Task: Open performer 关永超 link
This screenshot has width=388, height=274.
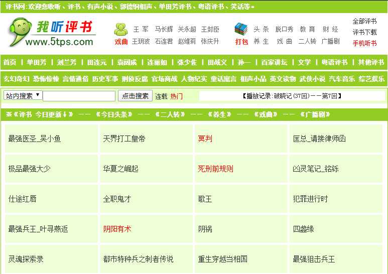Action: pos(187,29)
